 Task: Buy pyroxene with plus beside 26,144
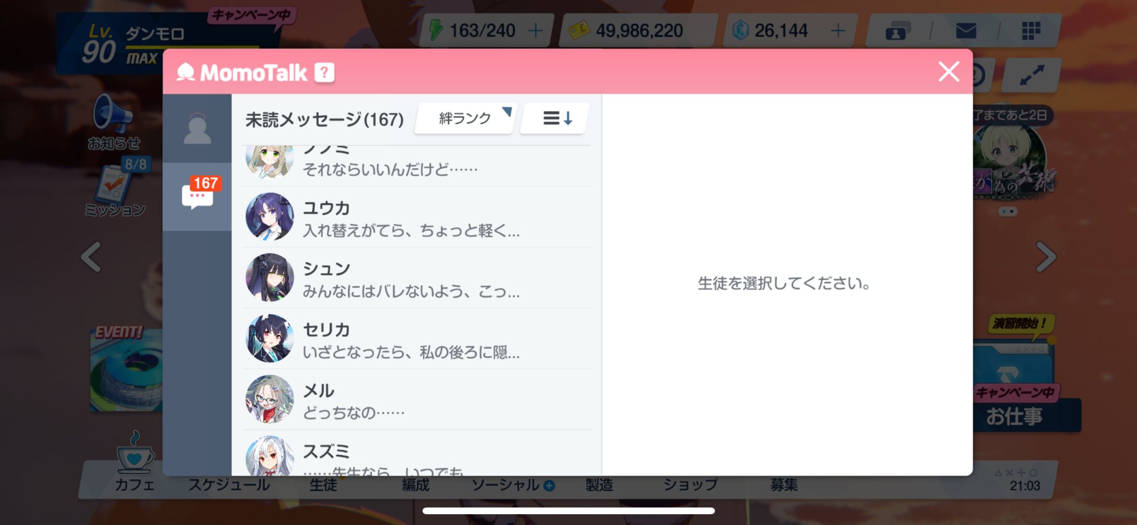click(838, 30)
